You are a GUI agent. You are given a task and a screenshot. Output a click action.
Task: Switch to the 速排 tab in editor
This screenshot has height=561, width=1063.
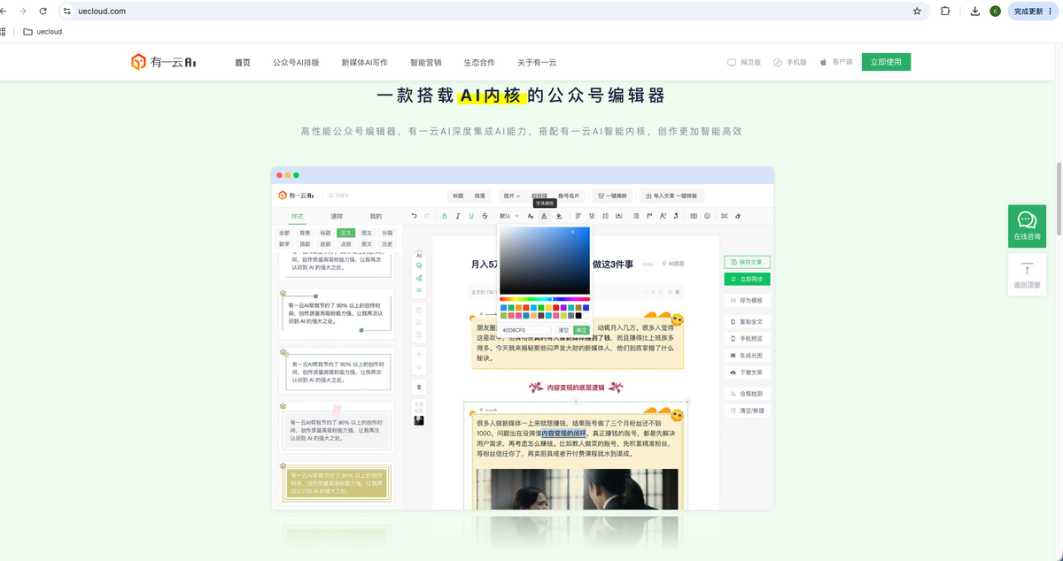(337, 216)
